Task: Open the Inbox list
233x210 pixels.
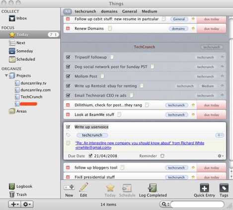Action: [x=18, y=18]
